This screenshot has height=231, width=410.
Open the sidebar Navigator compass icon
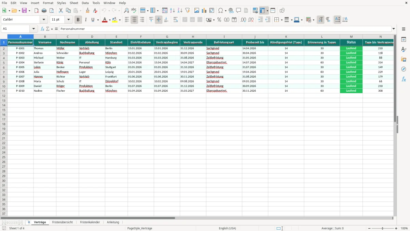click(404, 69)
